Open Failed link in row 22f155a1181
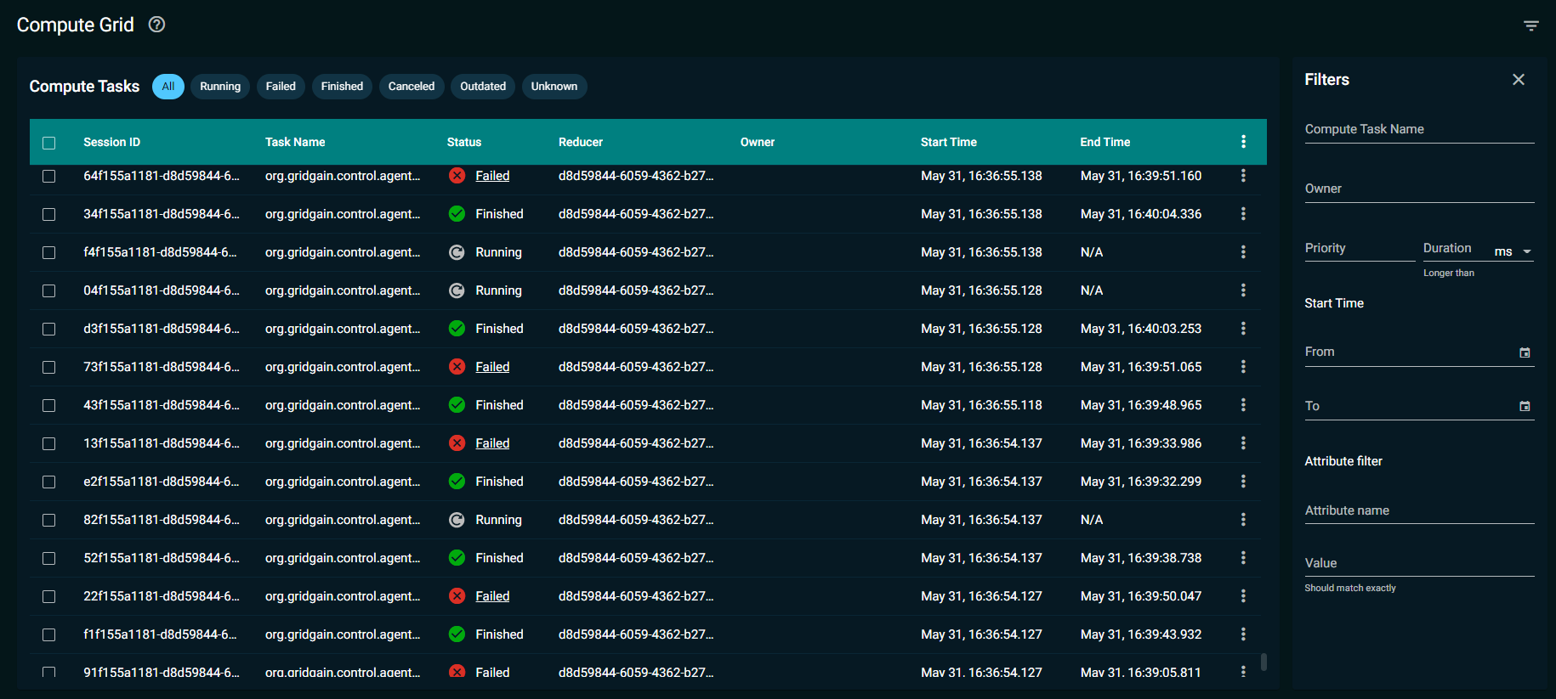Image resolution: width=1556 pixels, height=699 pixels. 492,596
